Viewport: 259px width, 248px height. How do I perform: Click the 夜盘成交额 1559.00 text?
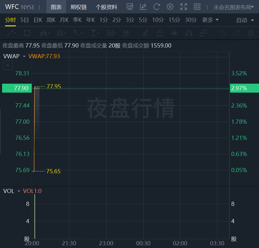[x=147, y=45]
